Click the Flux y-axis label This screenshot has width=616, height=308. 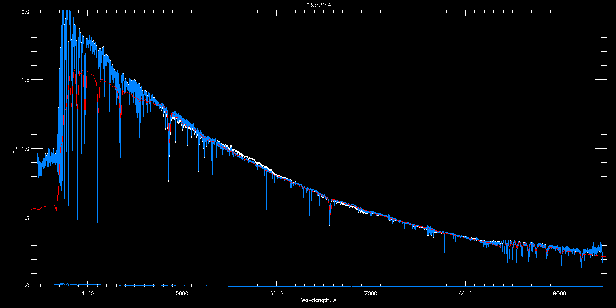[x=15, y=149]
